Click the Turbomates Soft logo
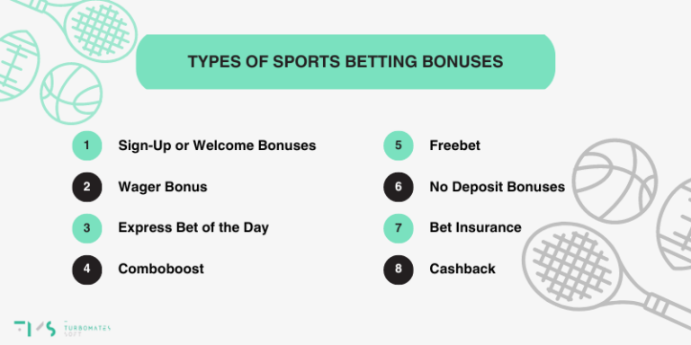Screen dimensions: 691x345 tap(62, 329)
